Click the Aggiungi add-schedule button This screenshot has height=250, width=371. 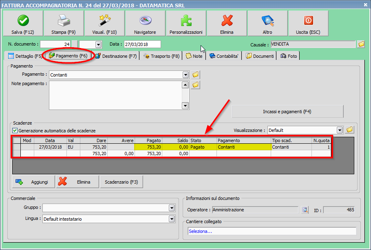(x=33, y=182)
